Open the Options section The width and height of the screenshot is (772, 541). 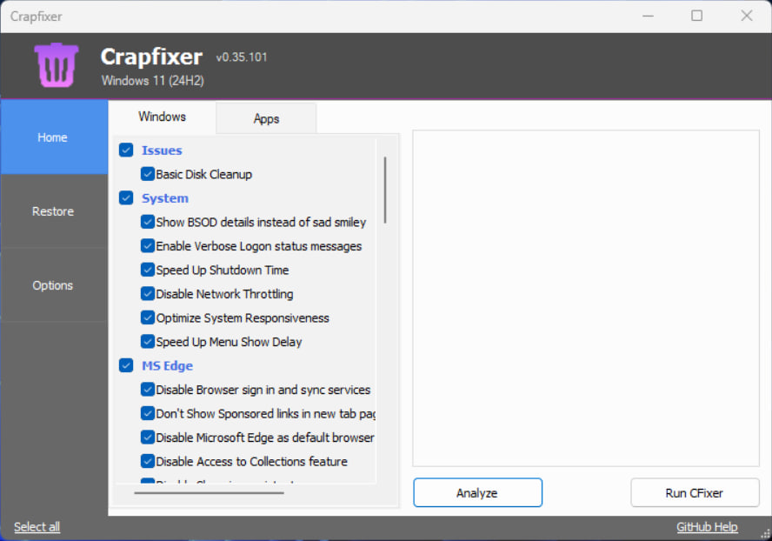pos(54,285)
